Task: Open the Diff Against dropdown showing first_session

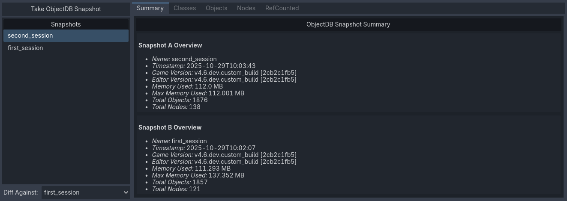Action: (85, 192)
